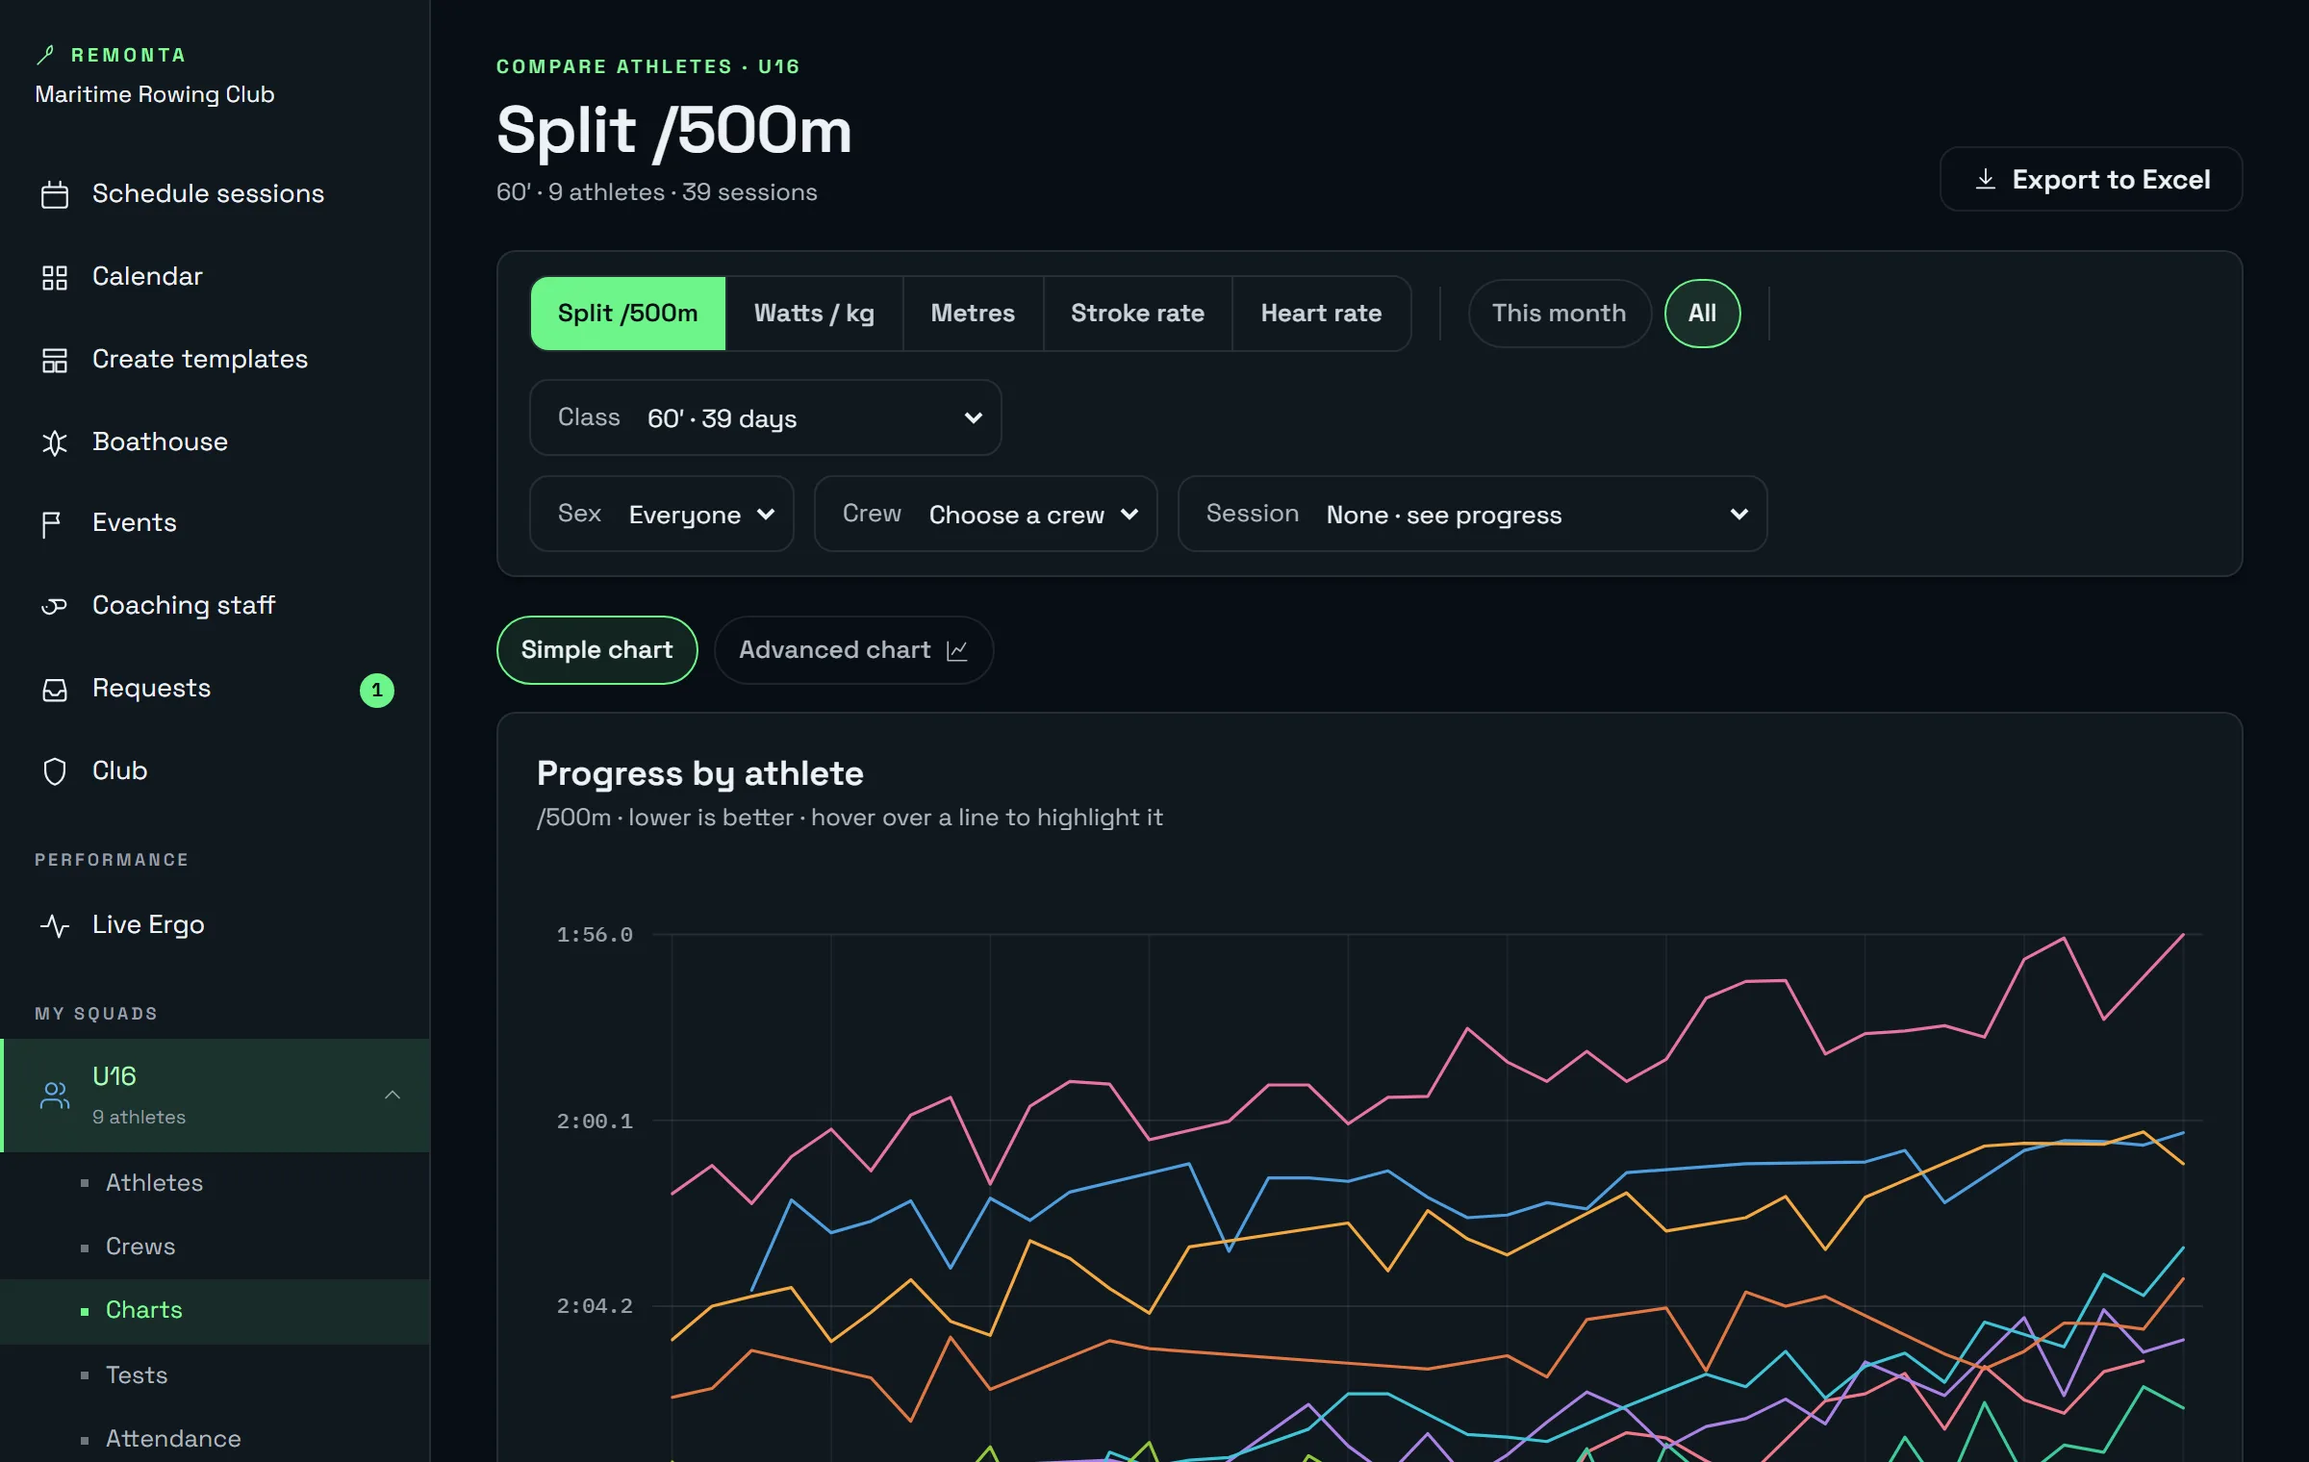Open the Sex Everyone dropdown

click(x=661, y=514)
